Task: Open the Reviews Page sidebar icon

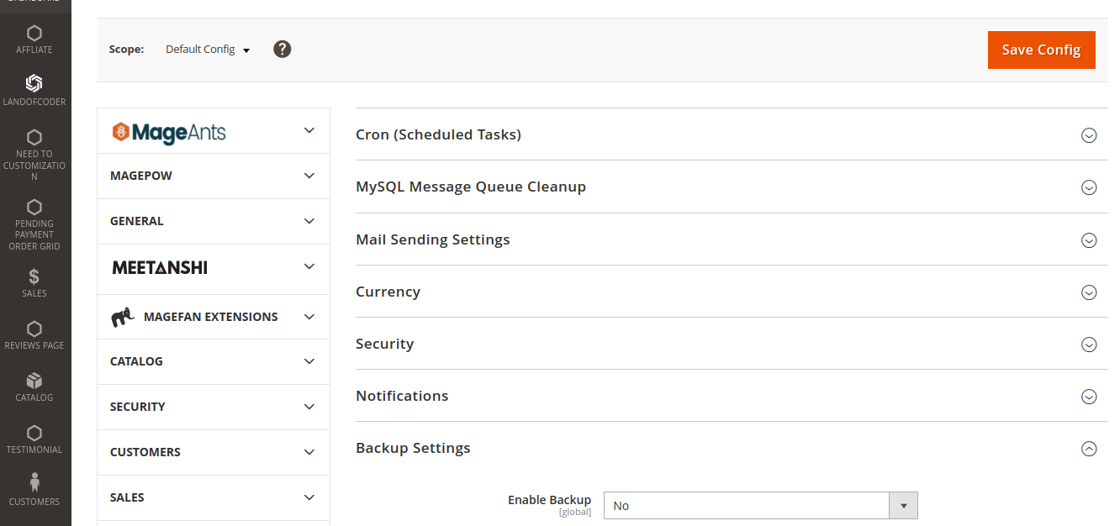Action: (x=34, y=328)
